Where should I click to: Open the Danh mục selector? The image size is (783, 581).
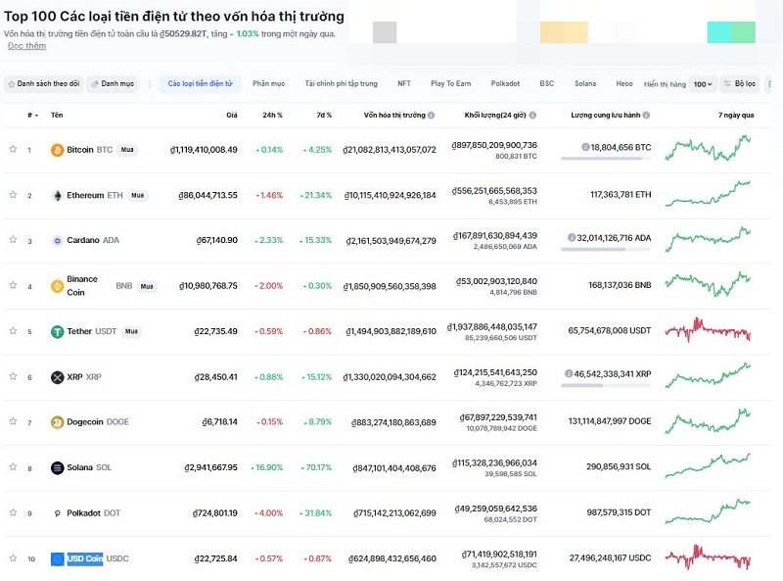click(111, 84)
